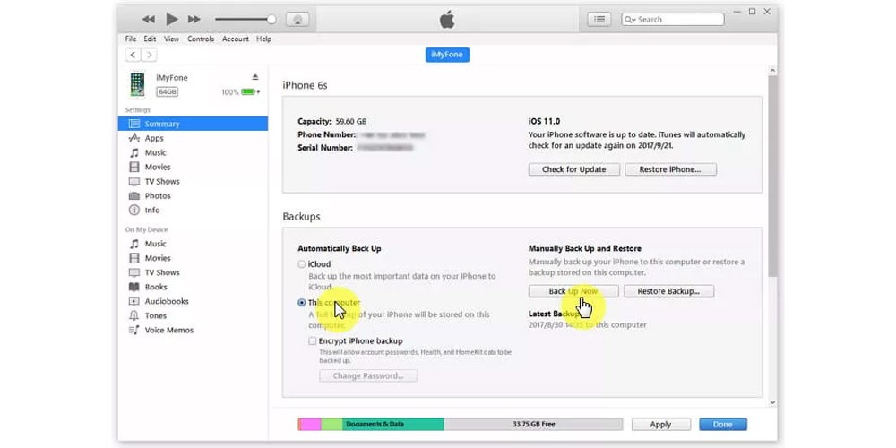Click the pink storage bar segment
Image resolution: width=896 pixels, height=448 pixels.
click(310, 425)
